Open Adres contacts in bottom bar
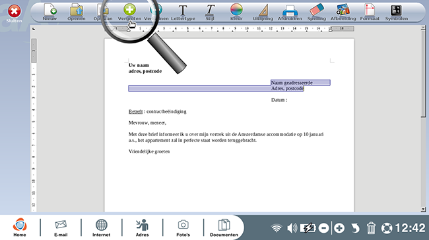 (143, 228)
